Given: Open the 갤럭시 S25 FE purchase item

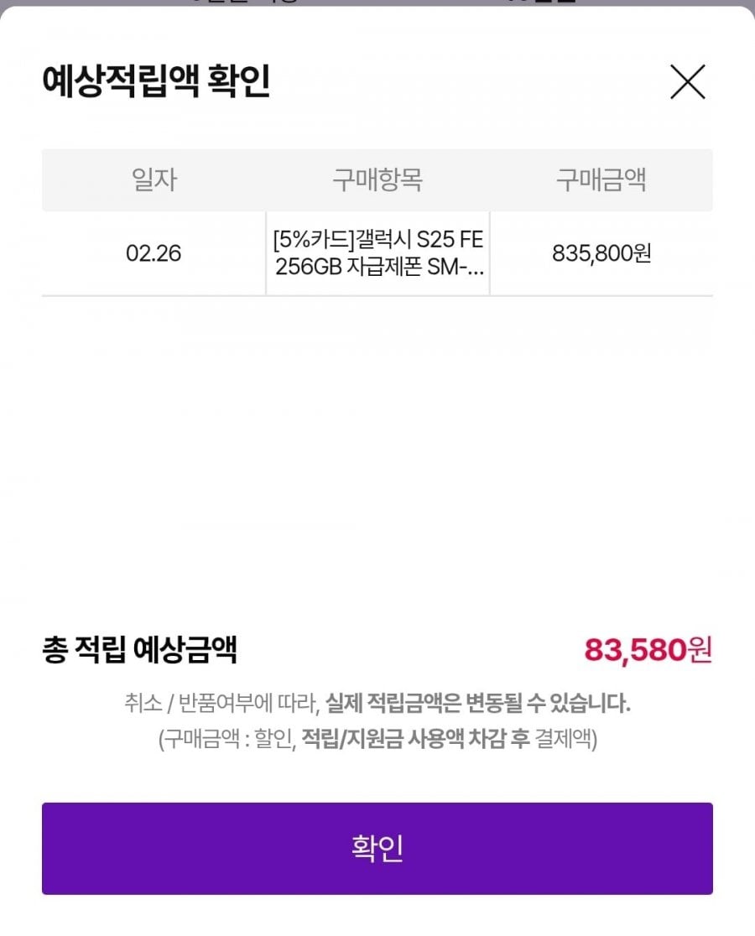Looking at the screenshot, I should 377,253.
